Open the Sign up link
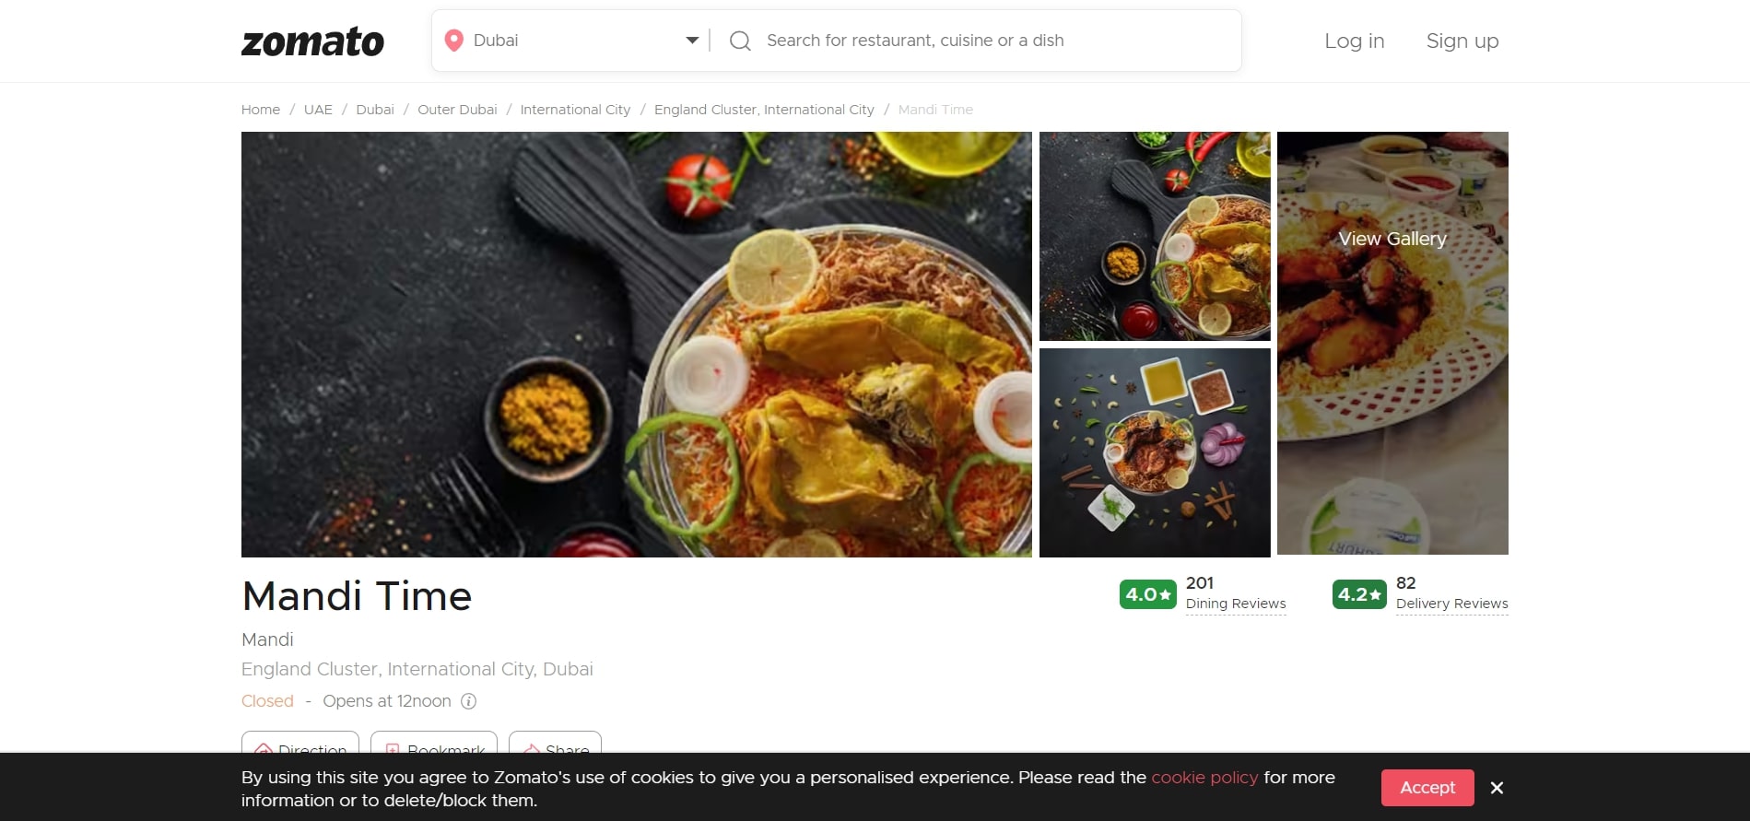 pos(1462,41)
